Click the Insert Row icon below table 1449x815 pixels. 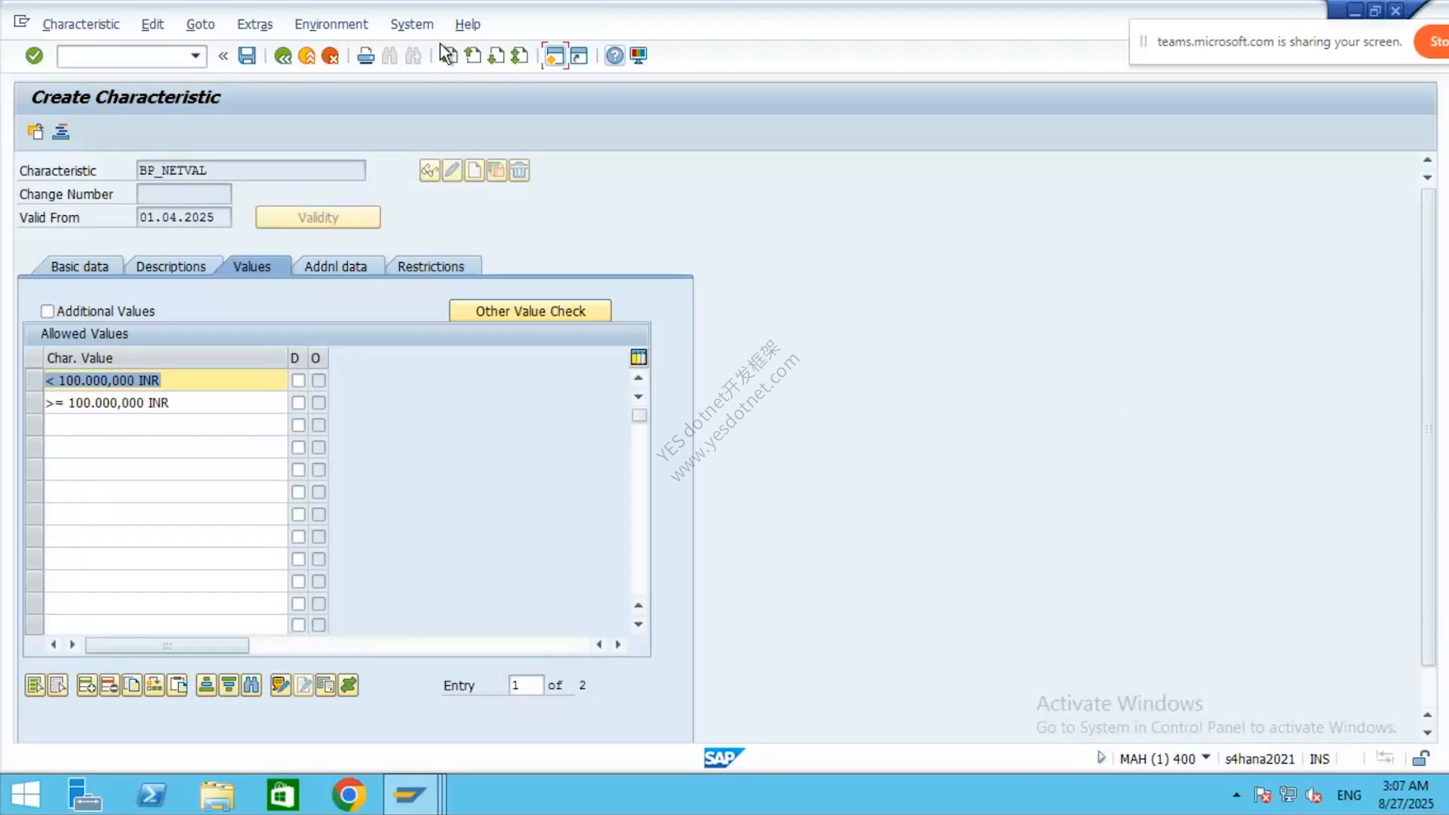[x=87, y=685]
